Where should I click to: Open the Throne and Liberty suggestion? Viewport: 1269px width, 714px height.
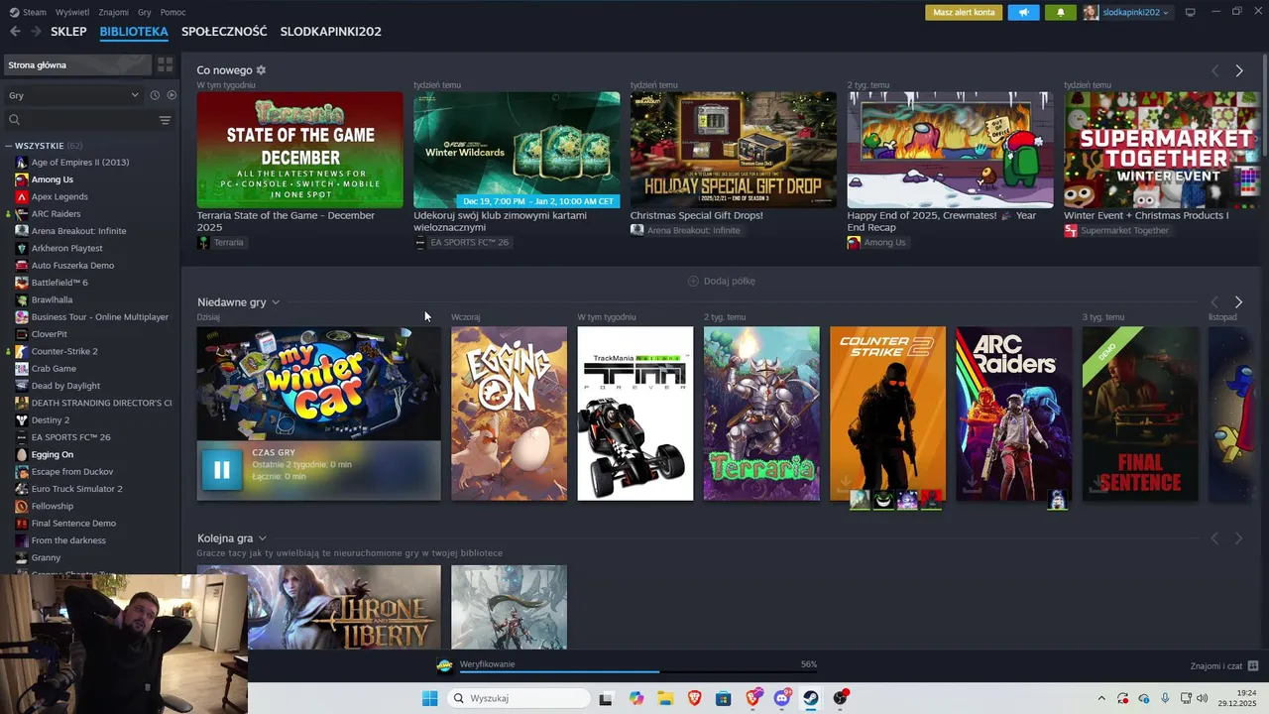[x=319, y=607]
